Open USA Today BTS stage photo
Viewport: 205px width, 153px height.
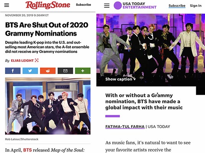[150, 50]
